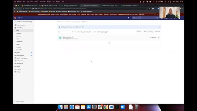Click Memory report in the performance bar

click(x=113, y=14)
